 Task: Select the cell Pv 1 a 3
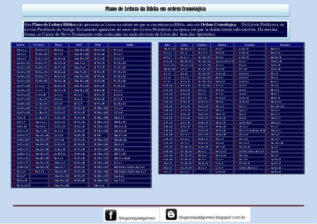(x=130, y=50)
